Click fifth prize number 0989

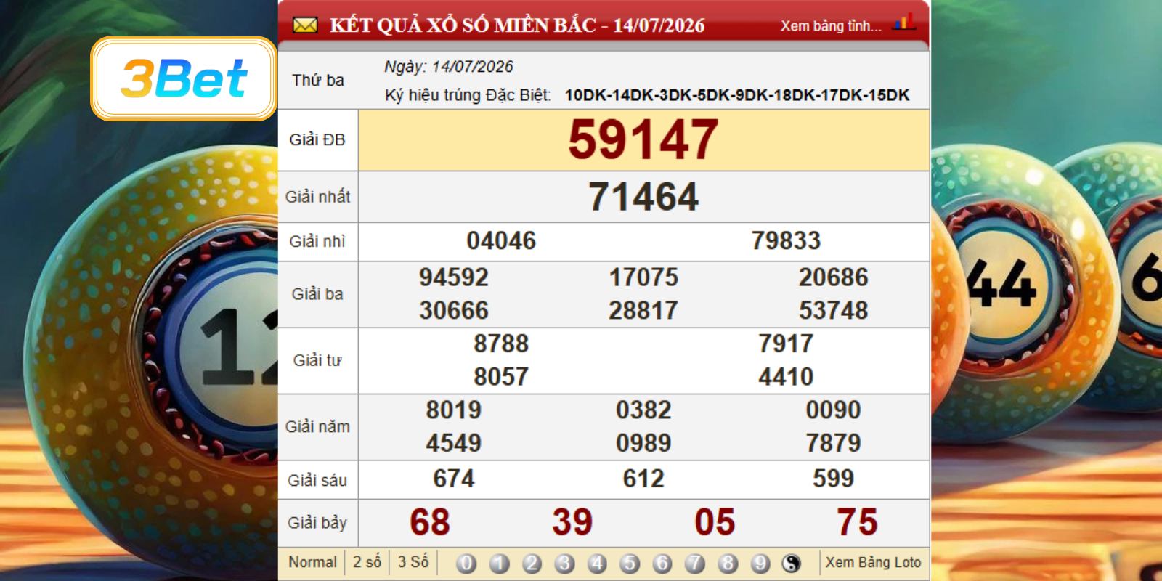643,443
